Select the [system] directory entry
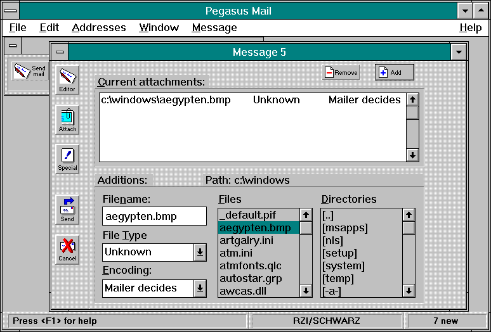This screenshot has width=491, height=332. (x=343, y=265)
